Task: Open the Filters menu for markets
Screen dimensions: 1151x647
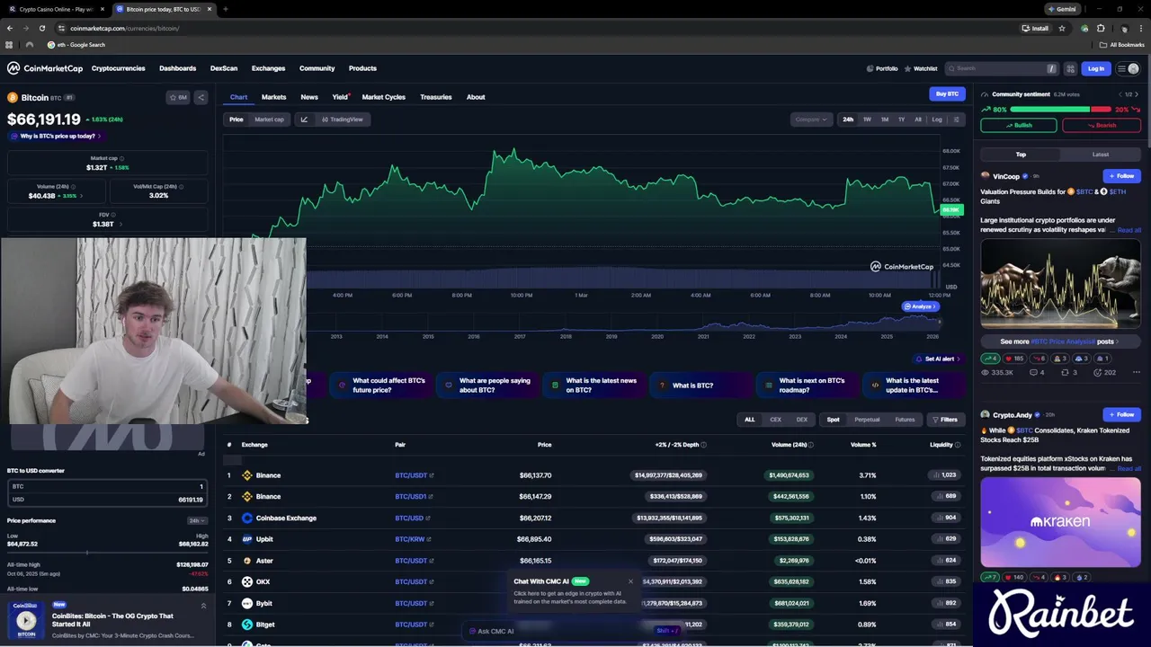Action: (x=945, y=420)
